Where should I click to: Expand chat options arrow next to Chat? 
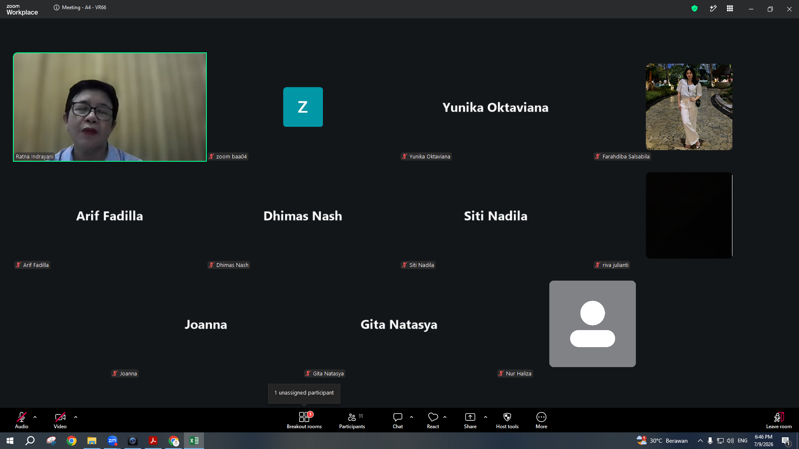coord(412,417)
